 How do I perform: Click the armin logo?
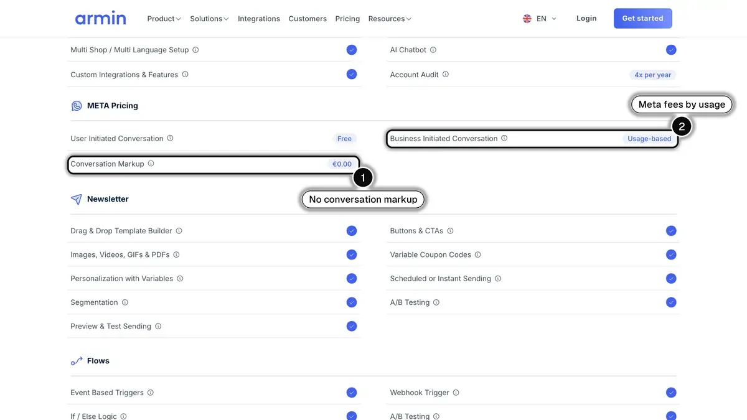coord(100,18)
